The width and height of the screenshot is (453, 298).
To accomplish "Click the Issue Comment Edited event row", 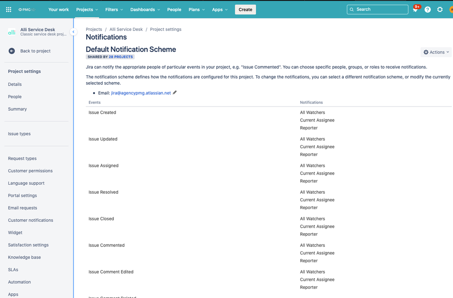I will coord(269,280).
